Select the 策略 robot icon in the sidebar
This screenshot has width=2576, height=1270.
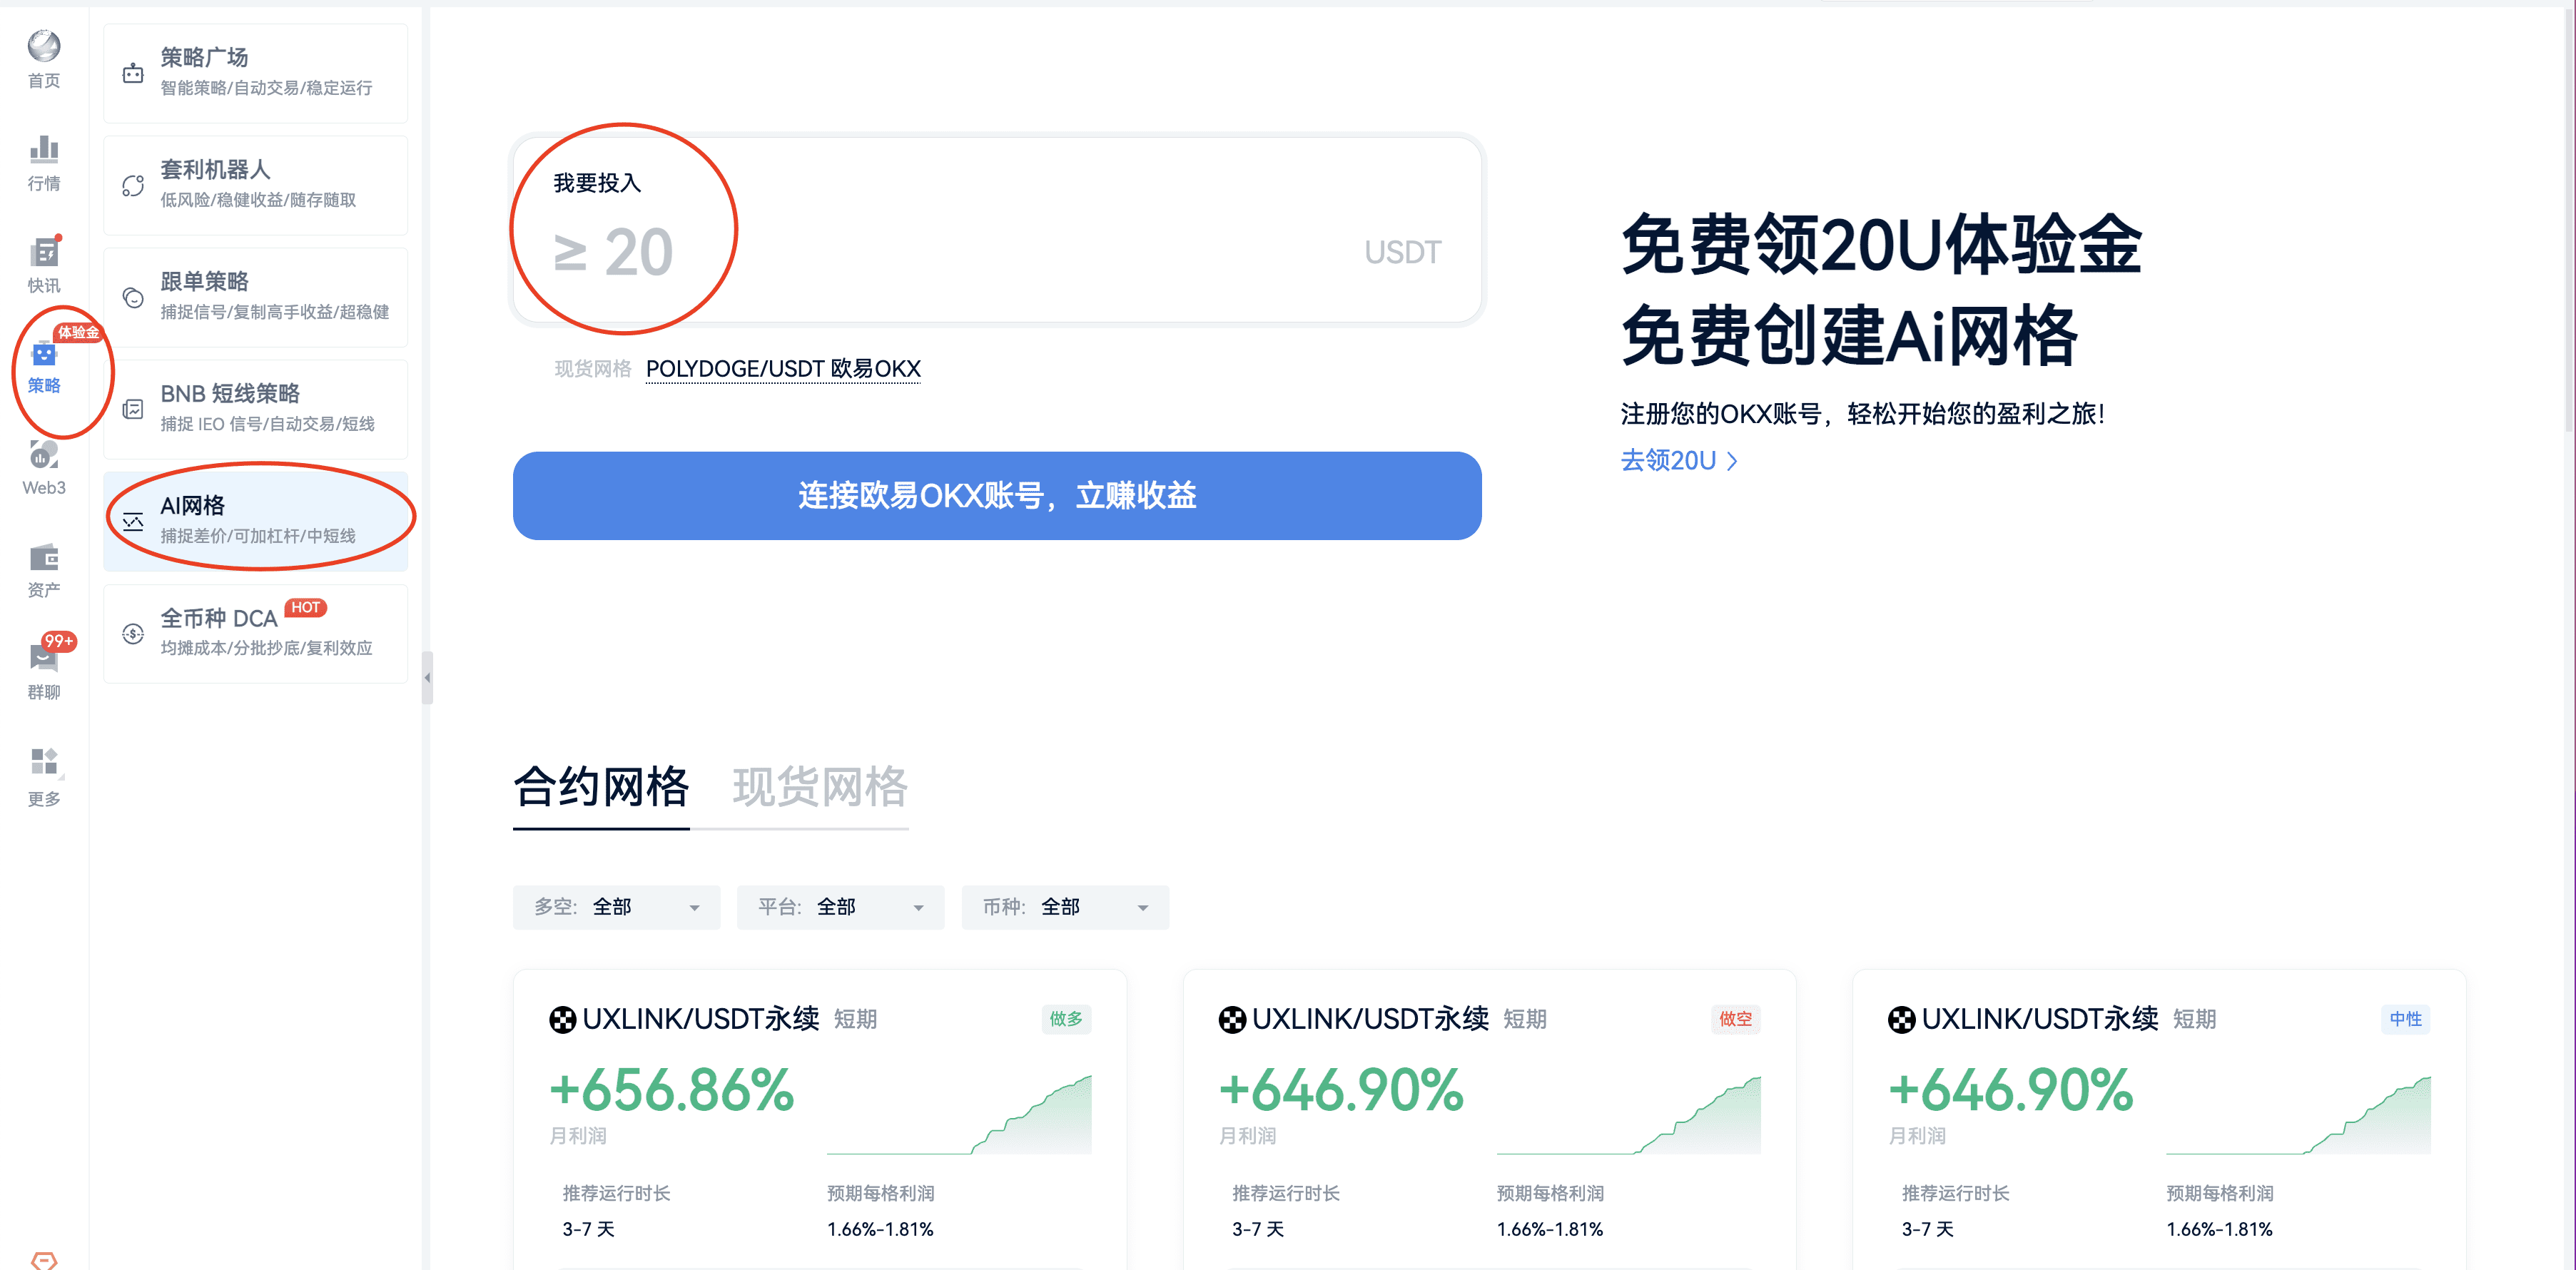(x=44, y=355)
